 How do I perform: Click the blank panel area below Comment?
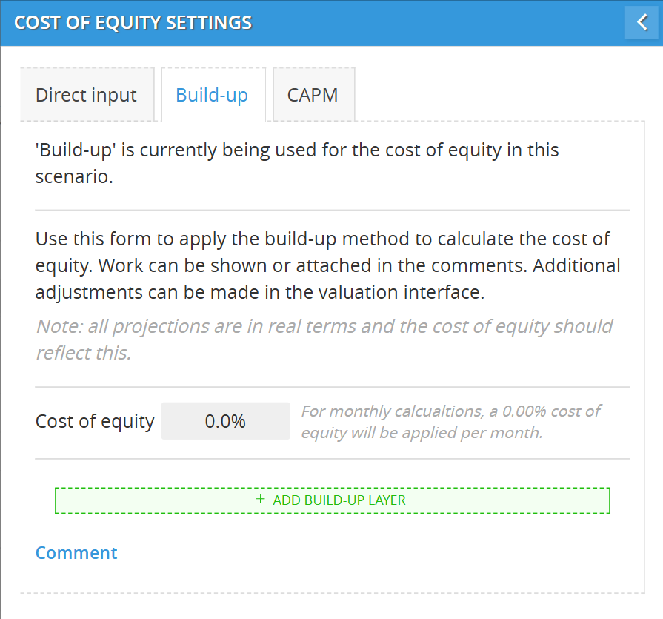(333, 578)
